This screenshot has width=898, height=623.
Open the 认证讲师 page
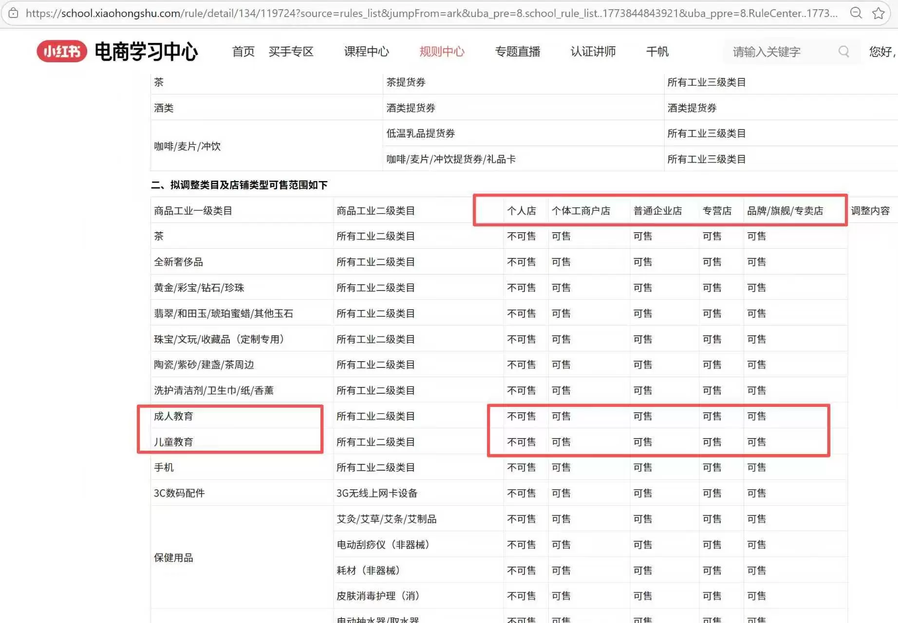(x=593, y=52)
